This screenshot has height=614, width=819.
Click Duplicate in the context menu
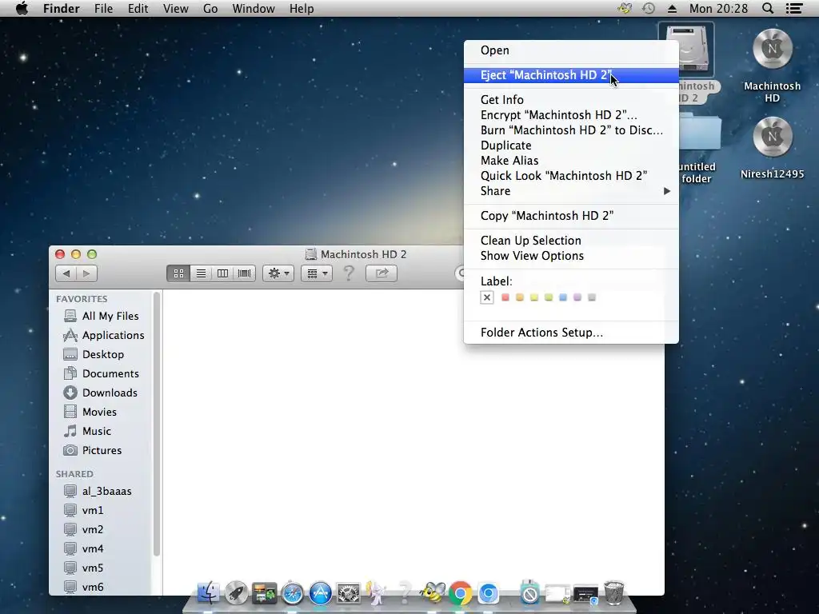coord(571,146)
